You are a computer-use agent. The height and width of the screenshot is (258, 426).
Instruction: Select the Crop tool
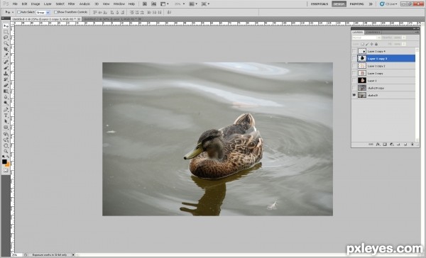tap(6, 50)
